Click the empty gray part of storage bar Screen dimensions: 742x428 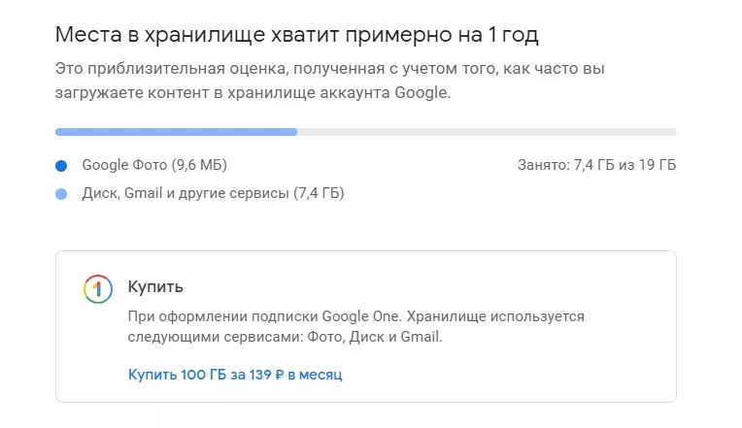[x=486, y=132]
